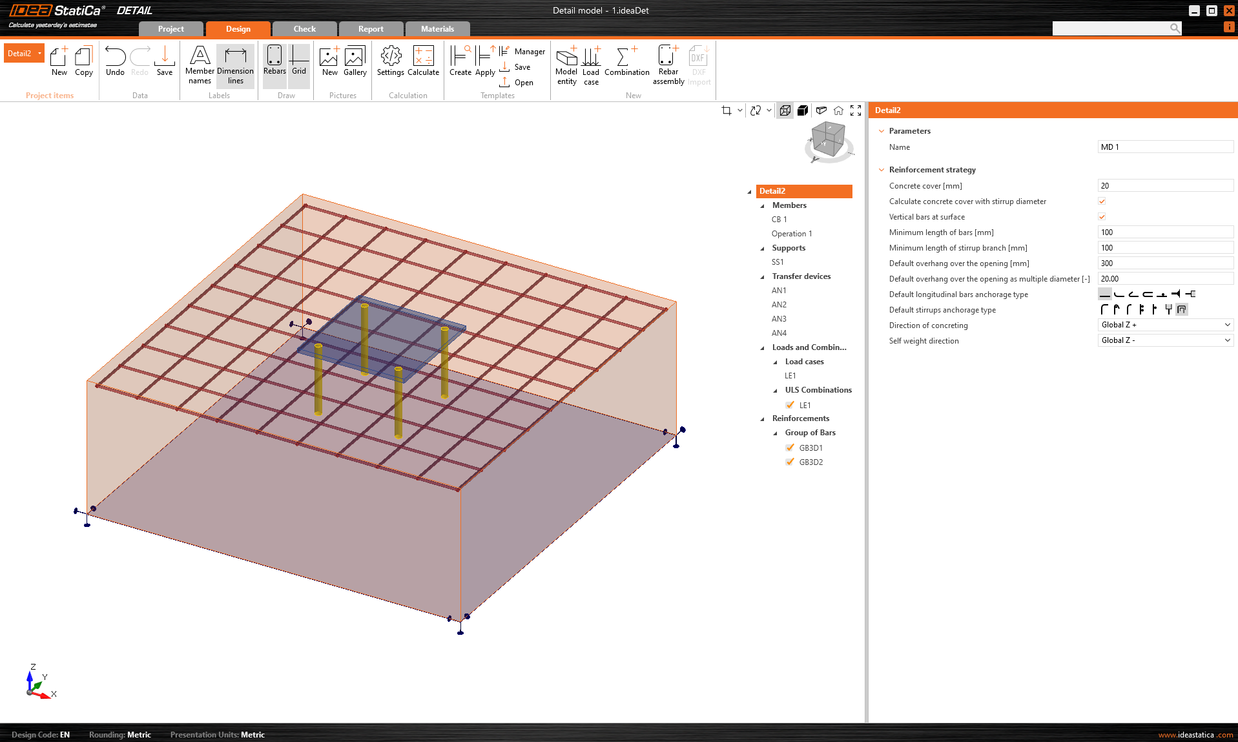
Task: Disable concrete cover with stirrup diameter
Action: click(x=1102, y=201)
